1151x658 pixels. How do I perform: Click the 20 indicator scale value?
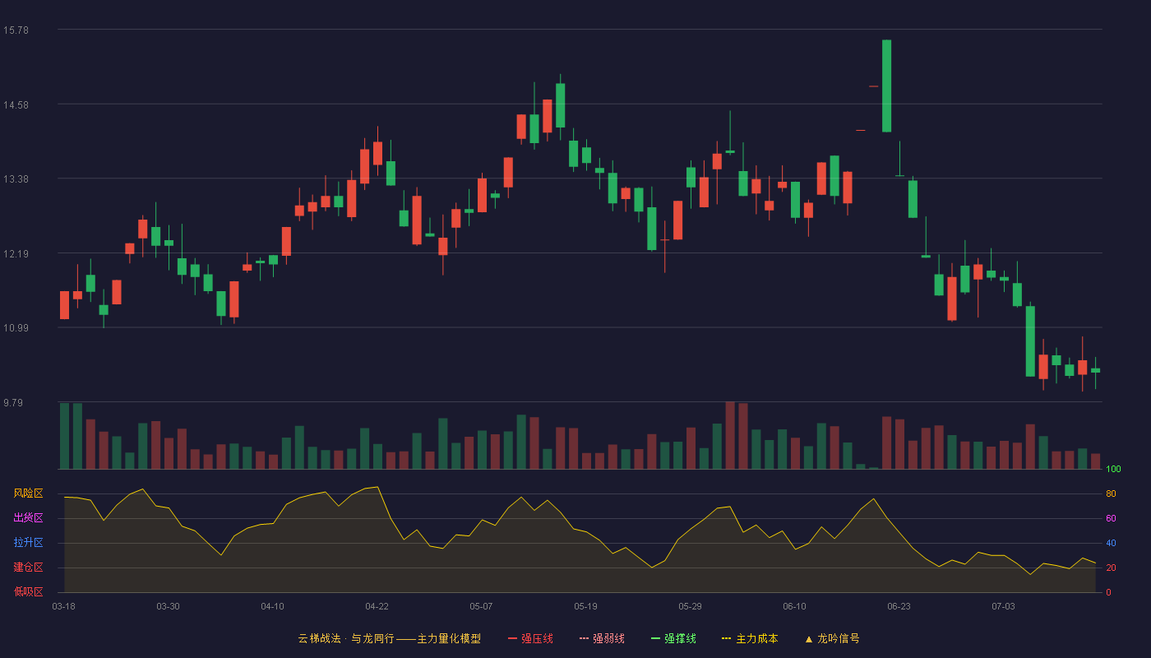click(x=1111, y=568)
